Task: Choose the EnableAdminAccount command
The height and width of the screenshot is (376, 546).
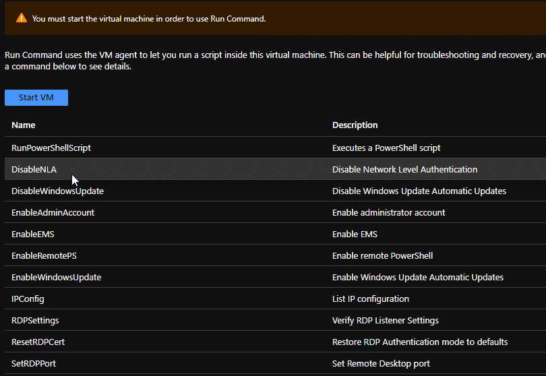Action: coord(53,213)
